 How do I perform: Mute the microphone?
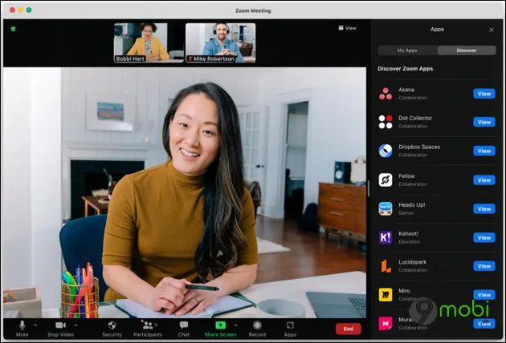(22, 329)
